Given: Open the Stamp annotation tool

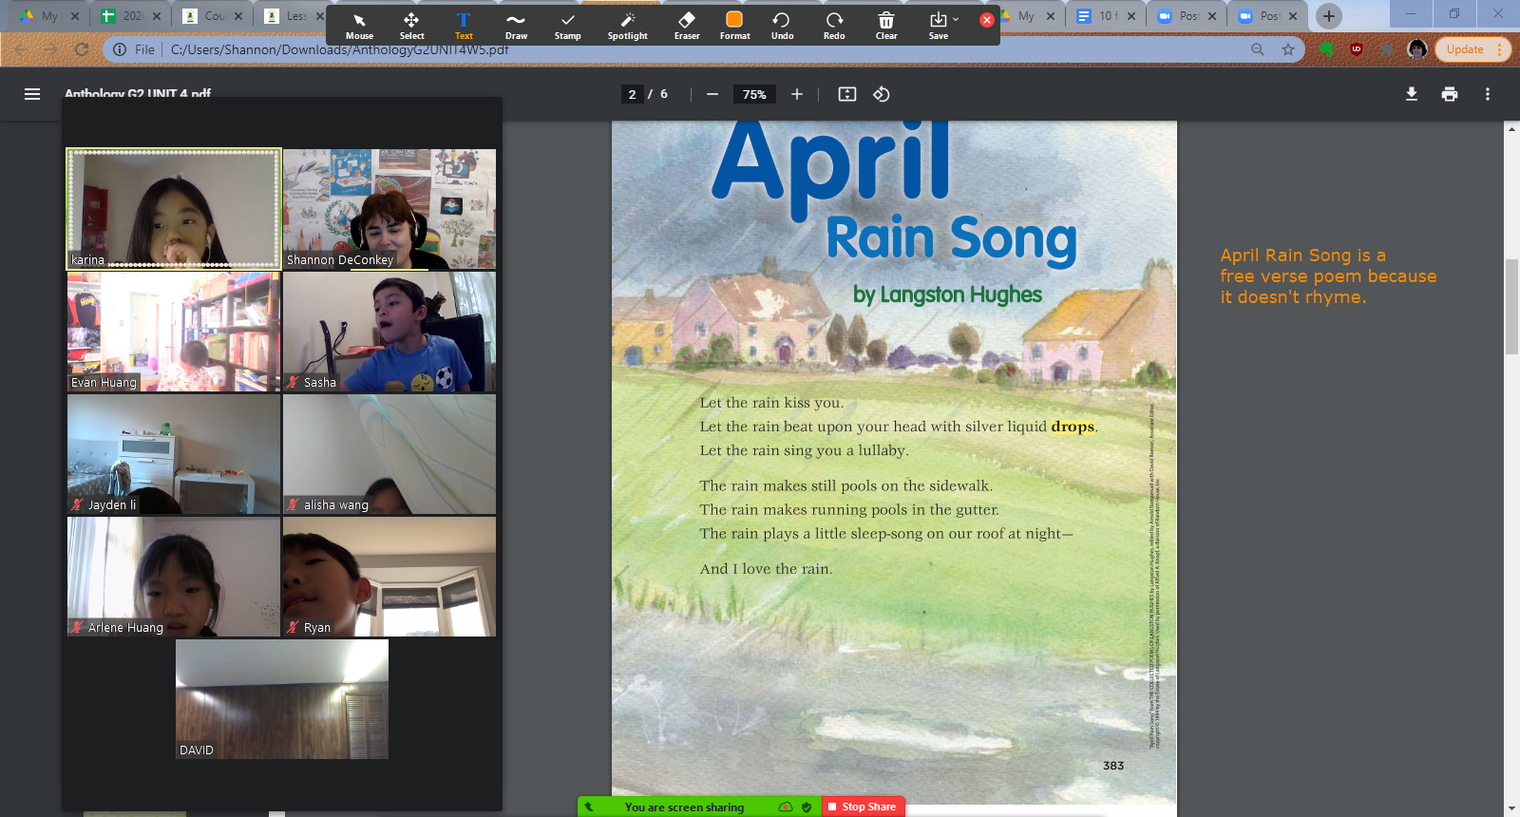Looking at the screenshot, I should pyautogui.click(x=568, y=27).
